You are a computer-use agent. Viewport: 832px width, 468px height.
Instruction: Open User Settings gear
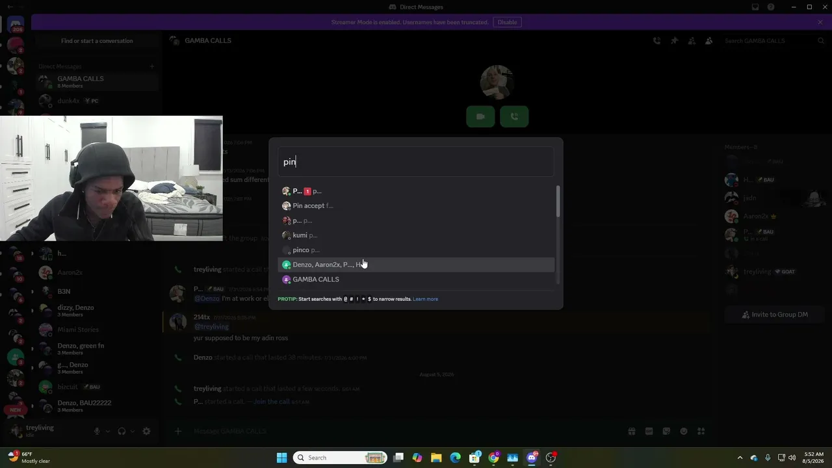[146, 431]
